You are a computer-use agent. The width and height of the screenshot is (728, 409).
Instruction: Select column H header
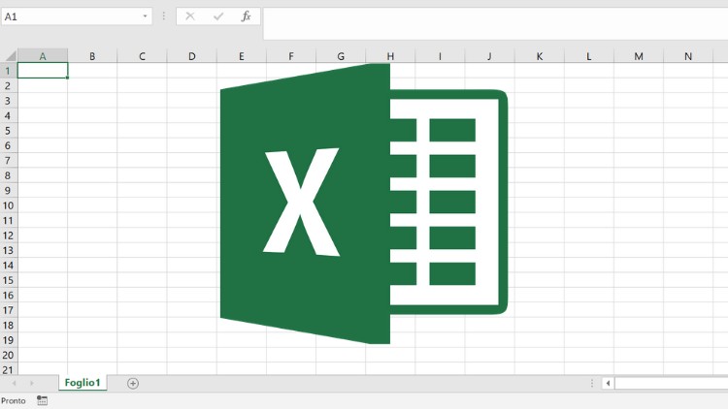(390, 56)
